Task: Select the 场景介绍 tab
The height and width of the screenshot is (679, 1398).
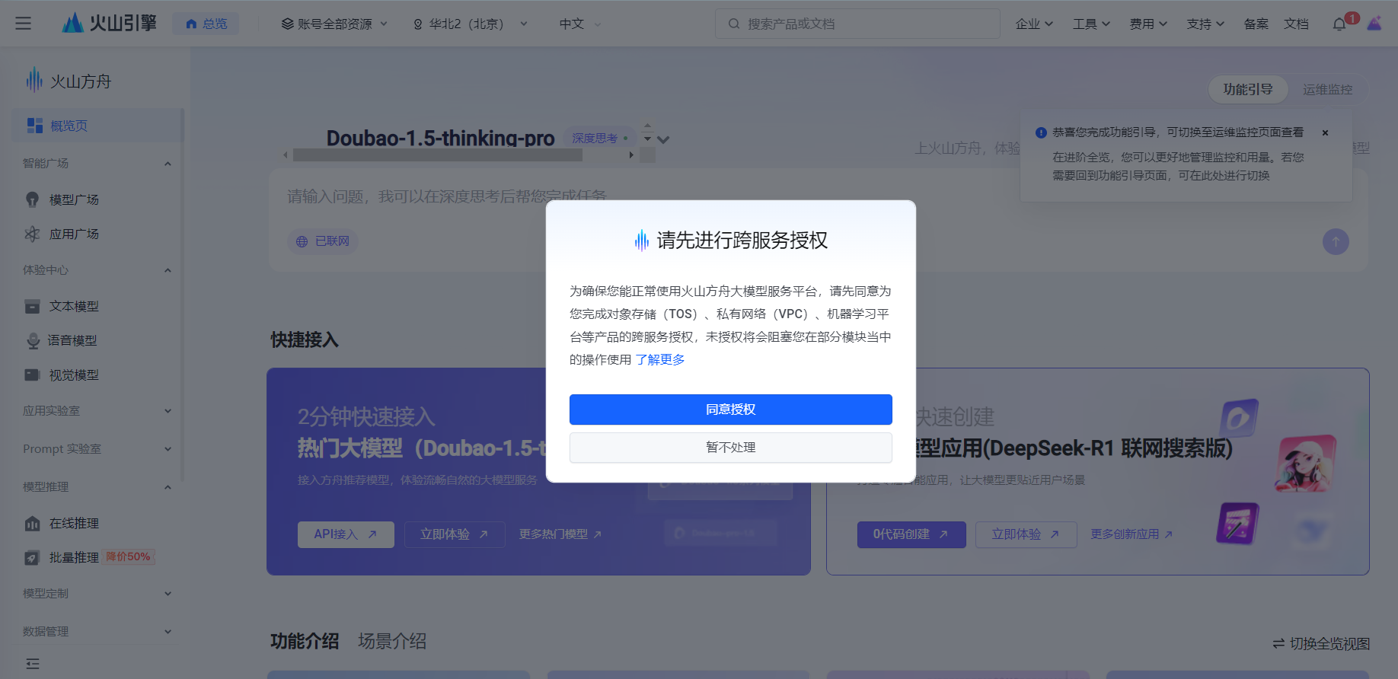Action: [x=392, y=641]
